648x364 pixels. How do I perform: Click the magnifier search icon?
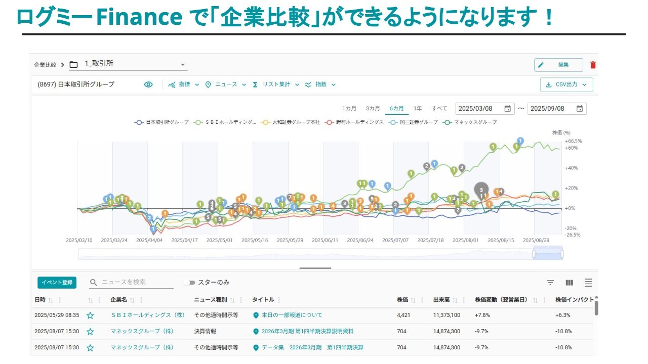pyautogui.click(x=93, y=283)
